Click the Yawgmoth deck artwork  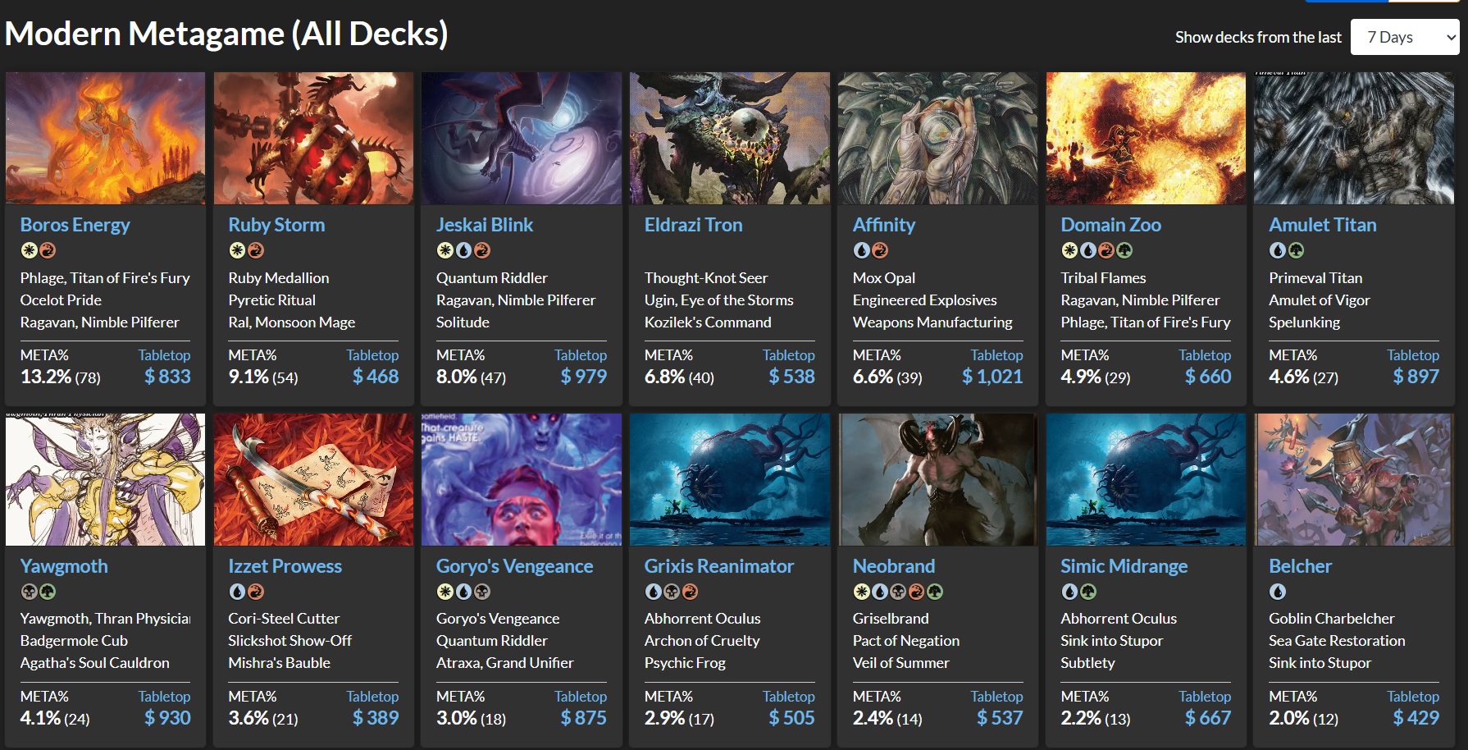(x=105, y=479)
